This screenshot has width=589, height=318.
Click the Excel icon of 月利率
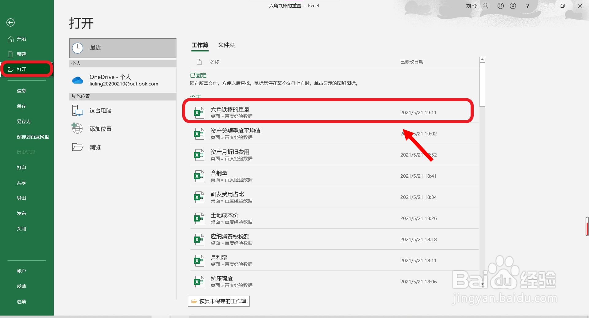[199, 261]
